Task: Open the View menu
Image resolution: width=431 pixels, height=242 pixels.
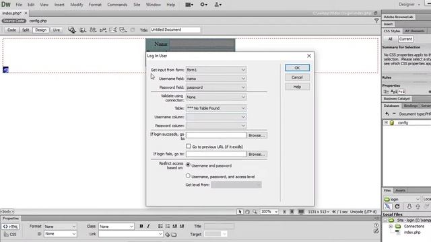Action: click(x=44, y=5)
